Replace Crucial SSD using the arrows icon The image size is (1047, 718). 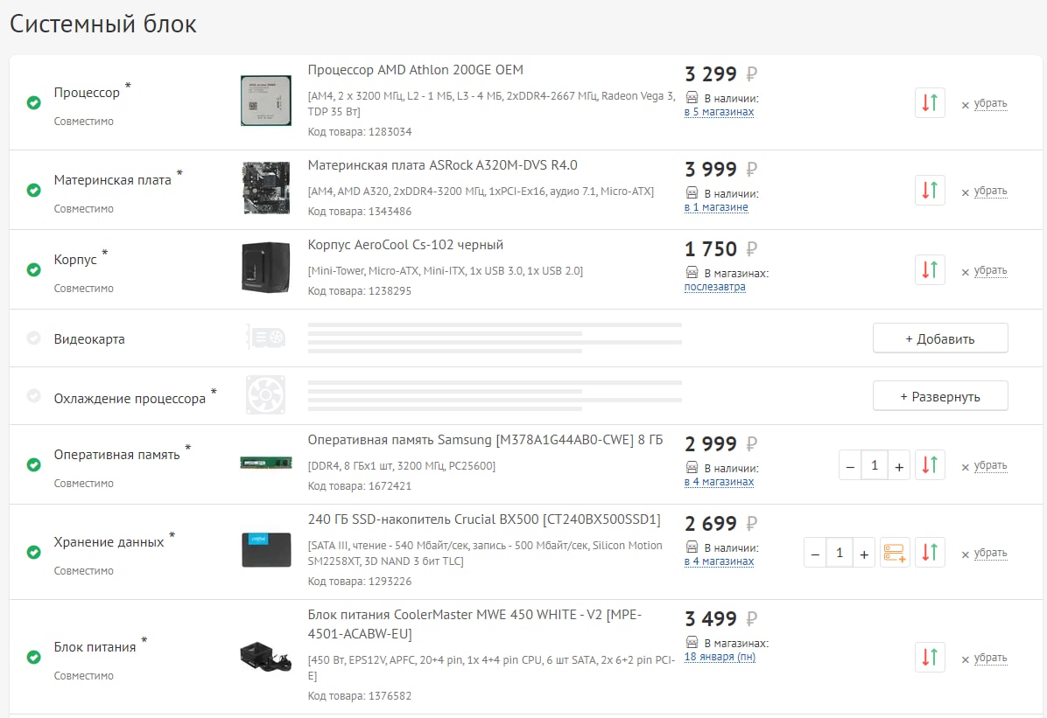[x=930, y=553]
